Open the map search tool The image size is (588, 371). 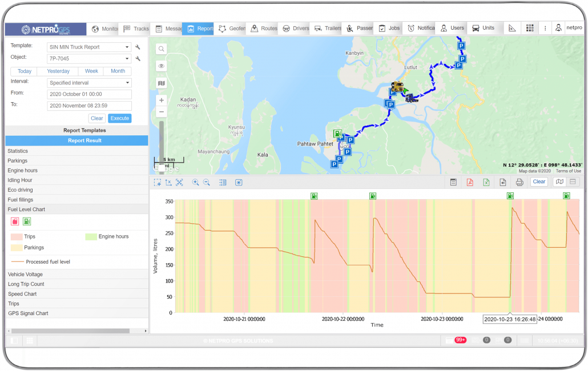(162, 49)
